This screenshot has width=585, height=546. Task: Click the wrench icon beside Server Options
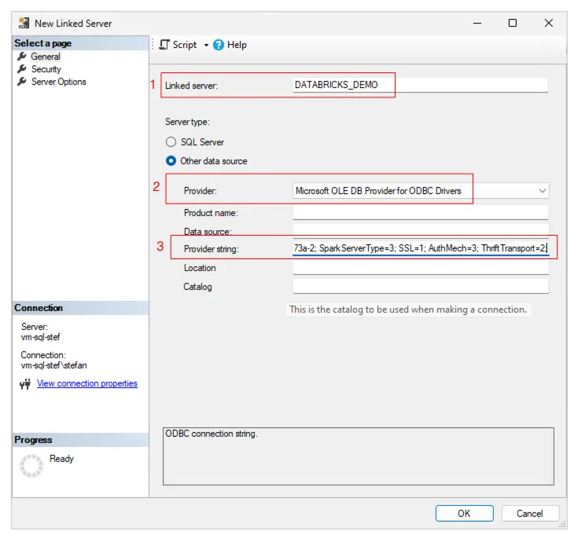22,82
